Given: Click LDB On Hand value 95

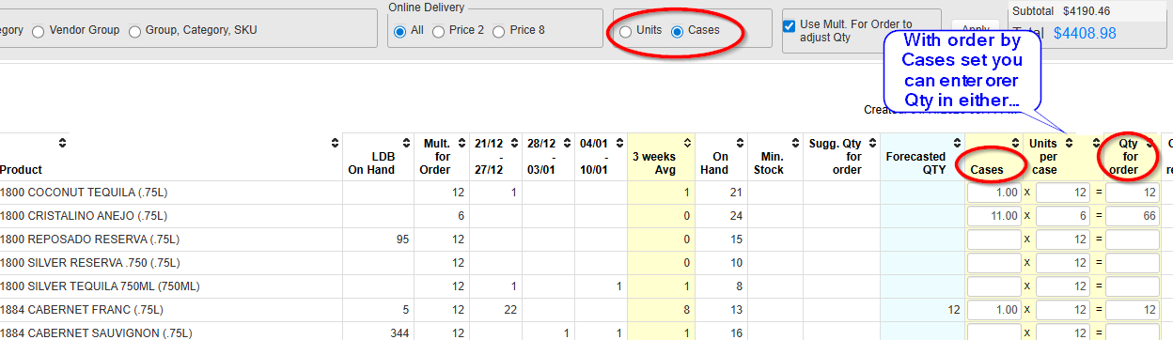Looking at the screenshot, I should [x=402, y=240].
